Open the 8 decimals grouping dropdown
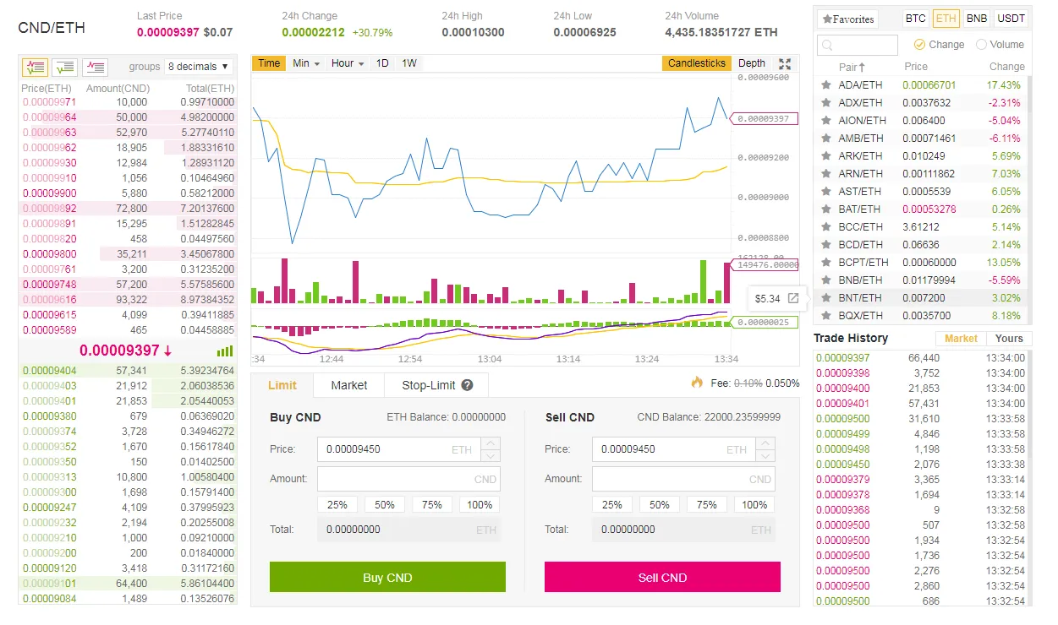 [x=199, y=67]
